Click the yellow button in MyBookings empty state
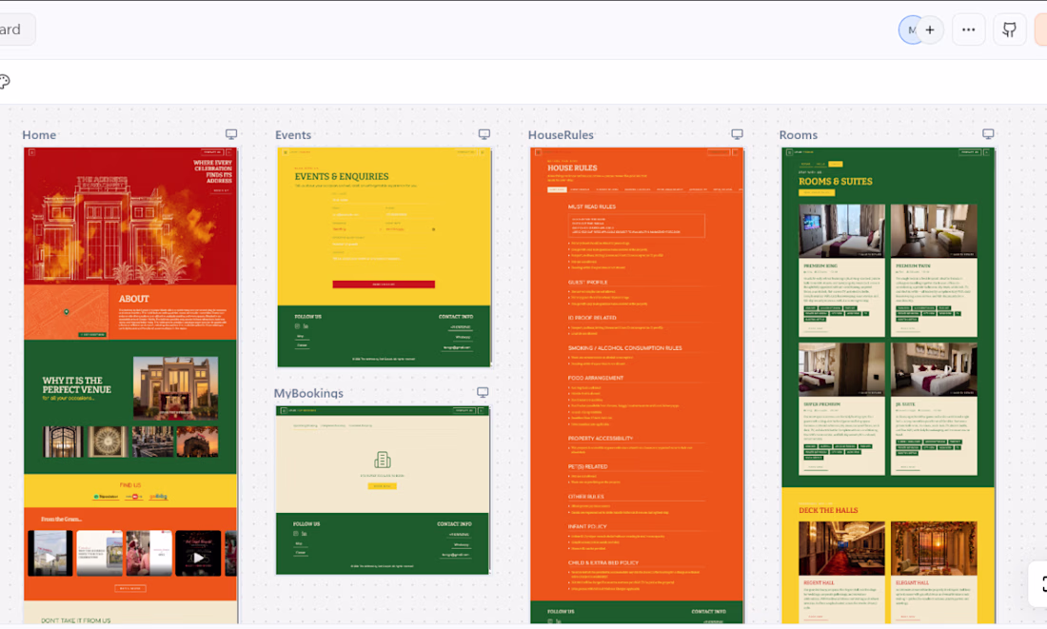Screen dimensions: 1047x629 tap(382, 486)
